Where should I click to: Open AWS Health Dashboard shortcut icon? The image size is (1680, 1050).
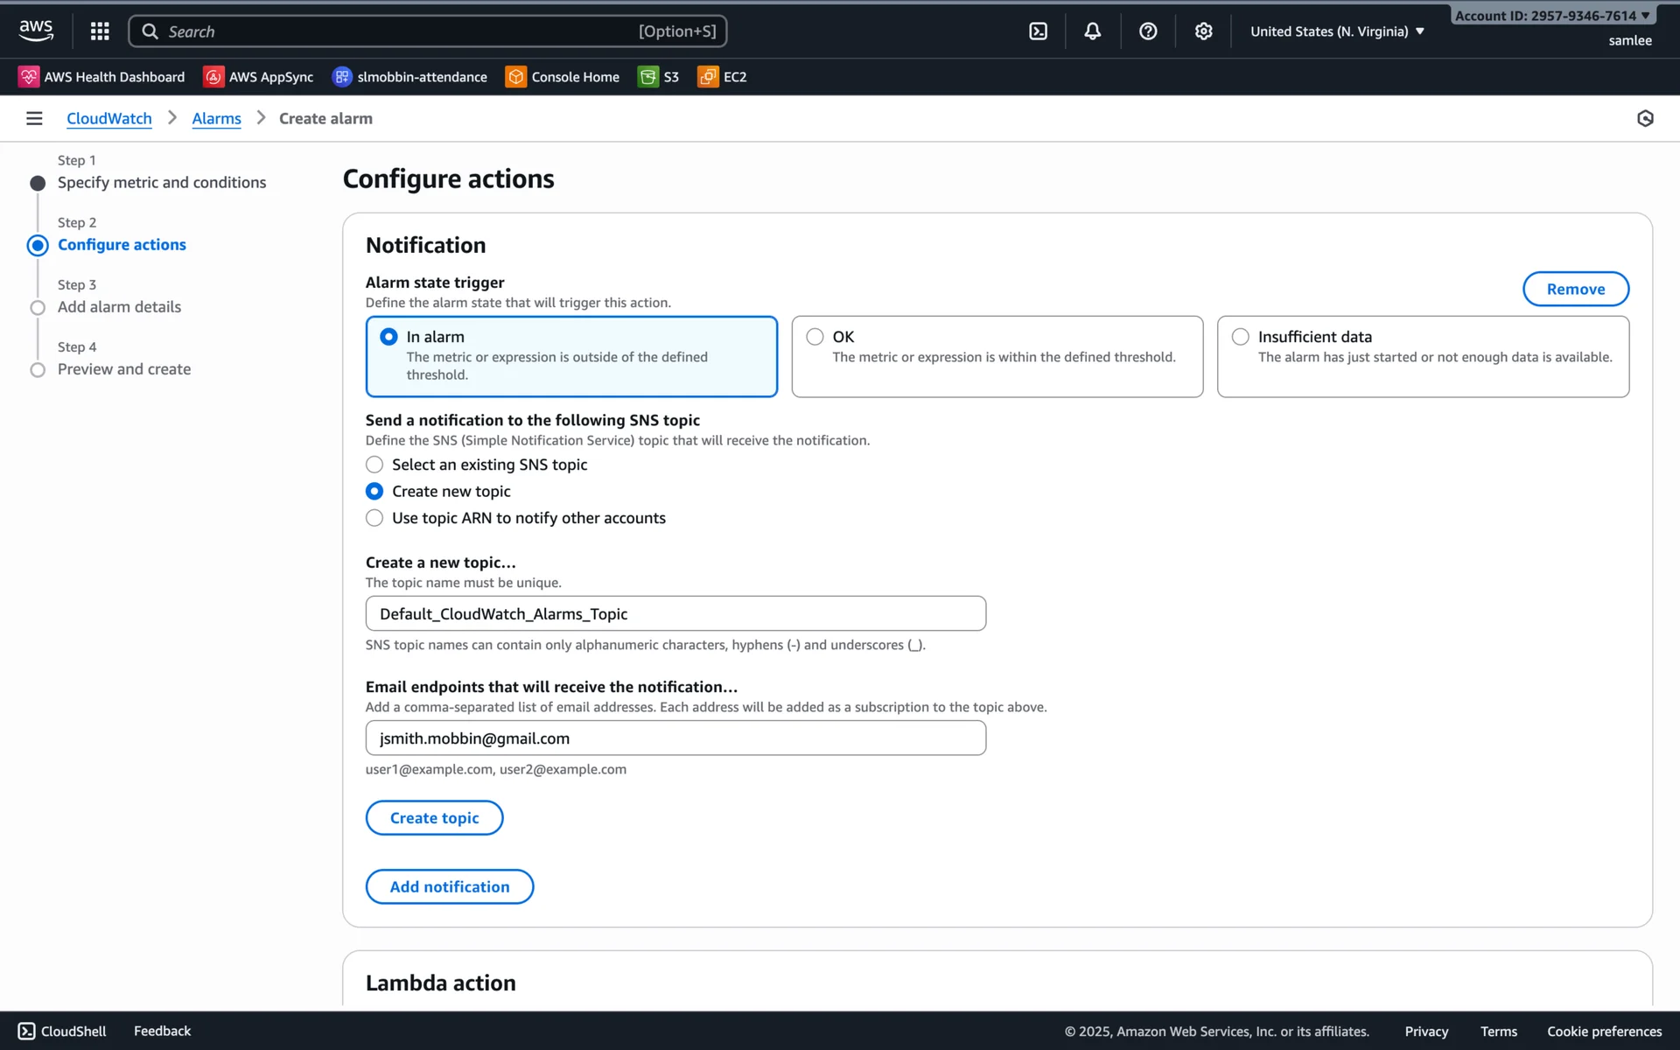click(x=29, y=77)
